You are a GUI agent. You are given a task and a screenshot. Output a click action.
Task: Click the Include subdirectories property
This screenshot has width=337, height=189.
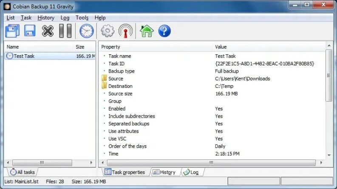pos(132,116)
